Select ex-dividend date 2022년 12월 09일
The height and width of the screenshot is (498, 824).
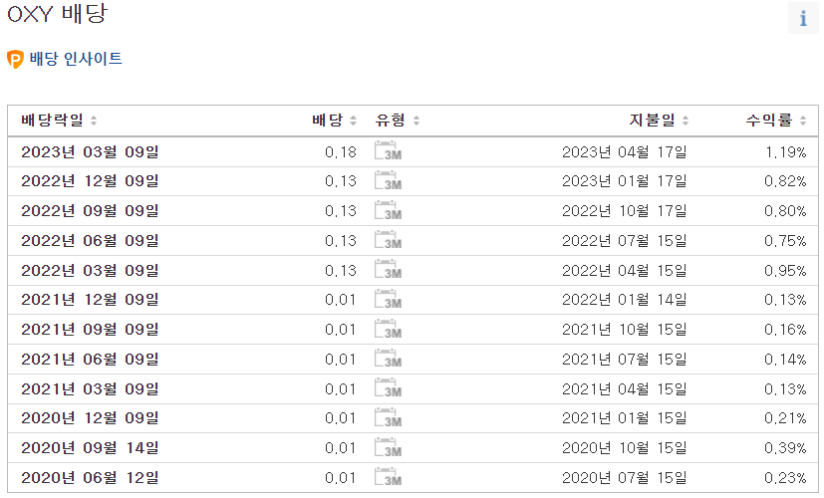[90, 181]
